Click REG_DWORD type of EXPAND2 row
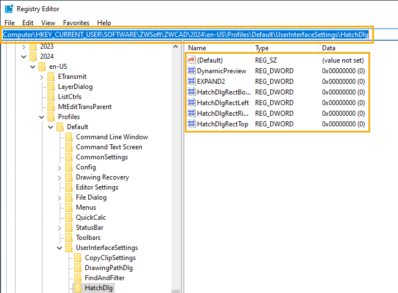Image resolution: width=398 pixels, height=293 pixels. pyautogui.click(x=274, y=82)
